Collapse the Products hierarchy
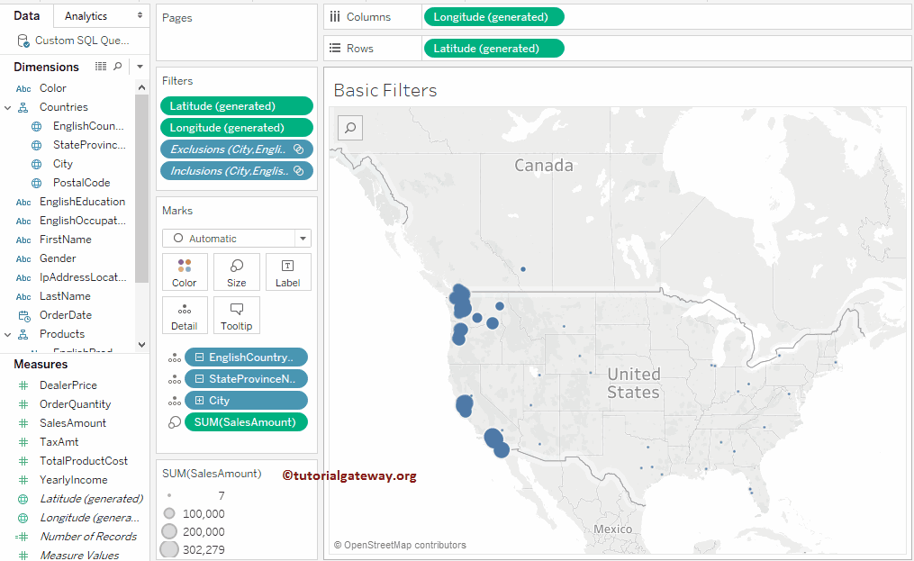The width and height of the screenshot is (914, 561). (x=7, y=334)
